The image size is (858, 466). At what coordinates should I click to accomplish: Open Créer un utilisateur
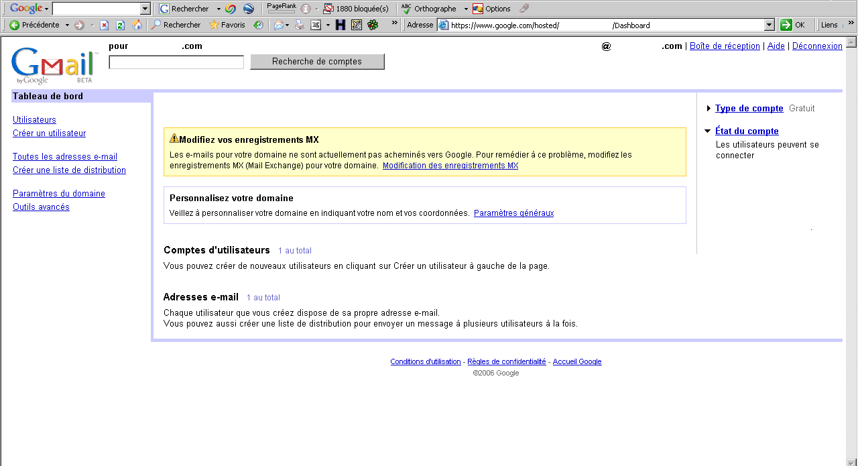click(49, 133)
